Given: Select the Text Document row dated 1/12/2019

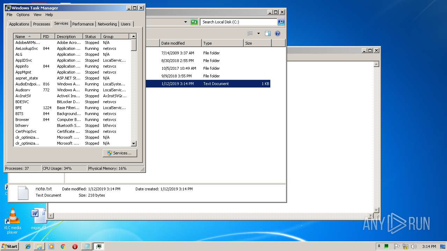Looking at the screenshot, I should (x=208, y=84).
